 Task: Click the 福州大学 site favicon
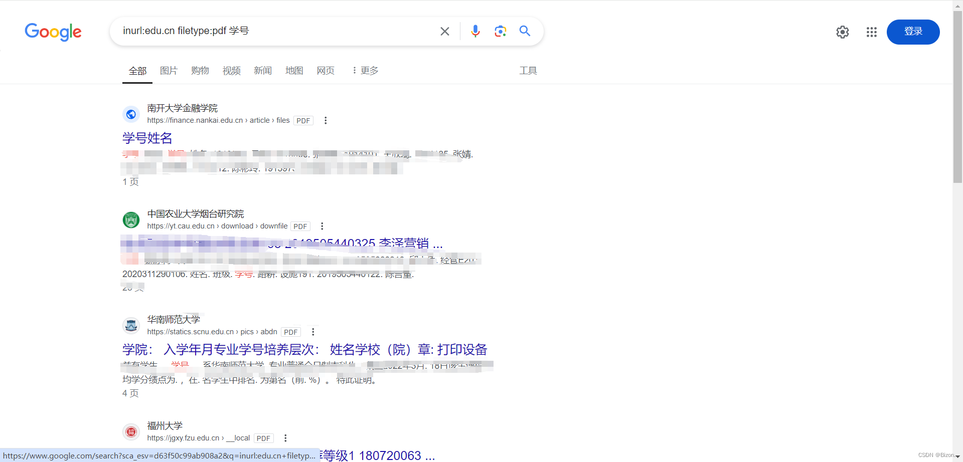tap(131, 431)
